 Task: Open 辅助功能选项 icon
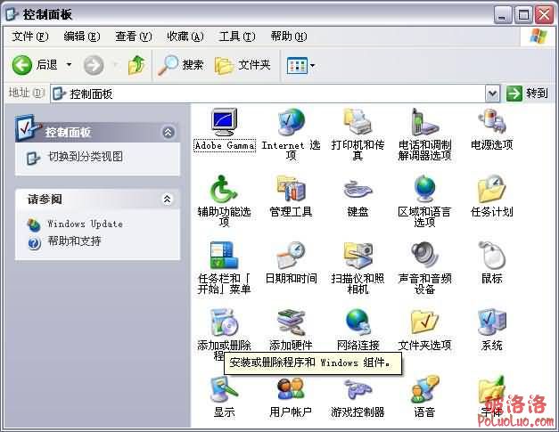click(x=224, y=189)
